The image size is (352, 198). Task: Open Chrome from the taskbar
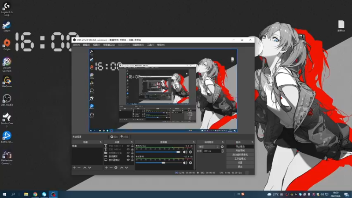pyautogui.click(x=35, y=194)
